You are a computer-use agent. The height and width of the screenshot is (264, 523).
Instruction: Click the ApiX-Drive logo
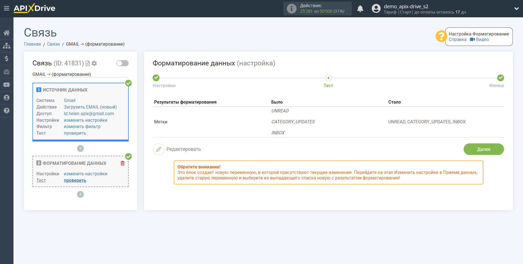[x=34, y=8]
